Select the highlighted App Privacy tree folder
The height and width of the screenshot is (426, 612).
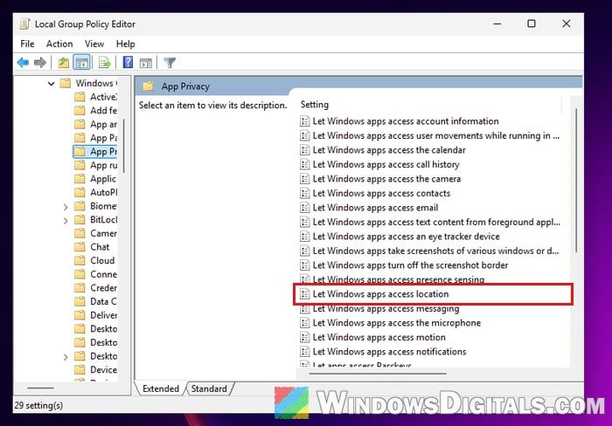pyautogui.click(x=96, y=151)
